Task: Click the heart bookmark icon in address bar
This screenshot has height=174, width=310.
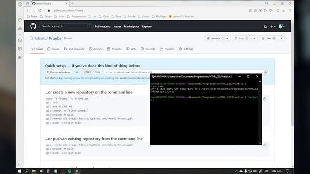Action: coord(270,10)
